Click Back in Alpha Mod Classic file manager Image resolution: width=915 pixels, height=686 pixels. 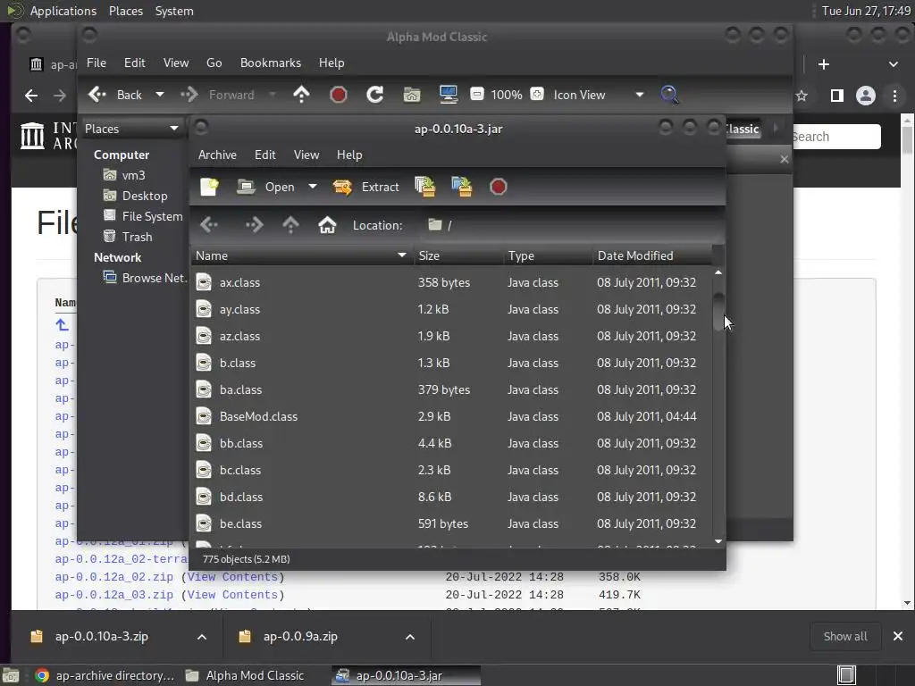tap(115, 95)
